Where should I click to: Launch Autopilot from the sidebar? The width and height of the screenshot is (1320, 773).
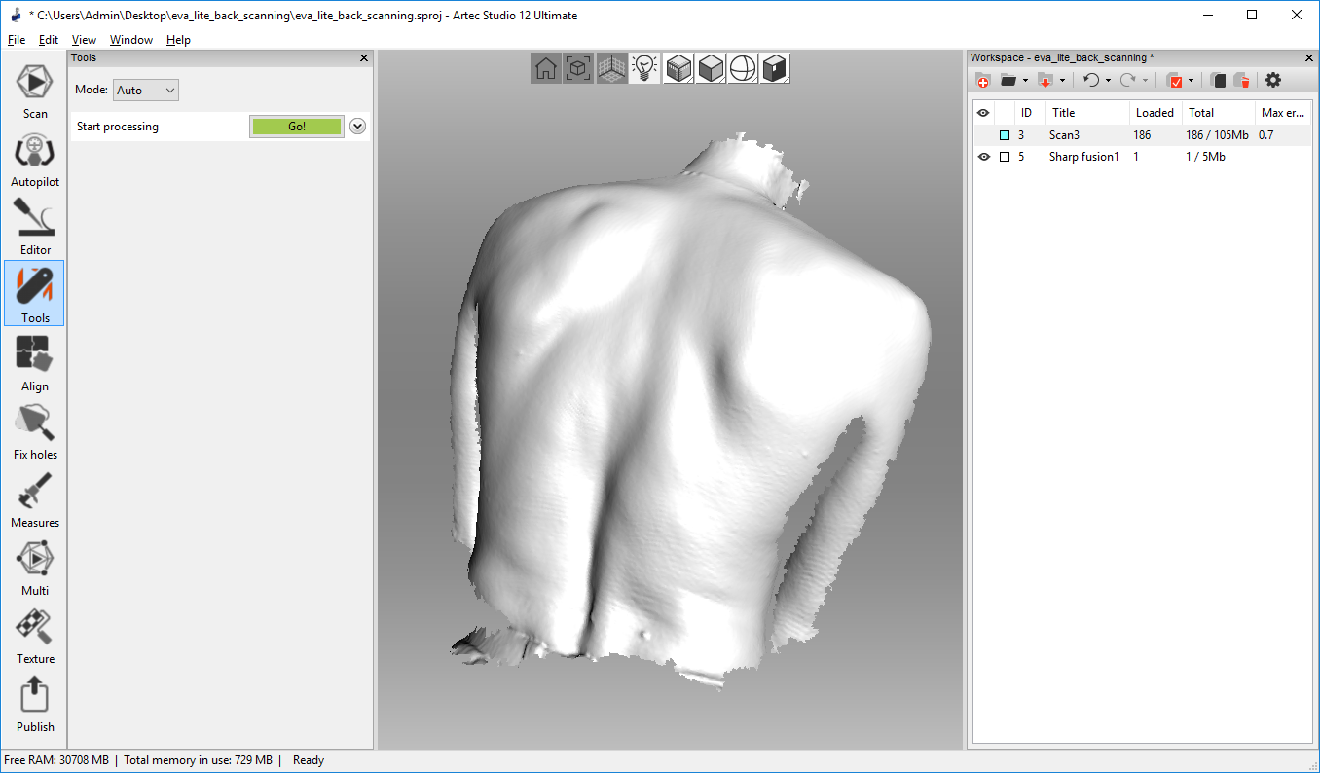pos(35,159)
